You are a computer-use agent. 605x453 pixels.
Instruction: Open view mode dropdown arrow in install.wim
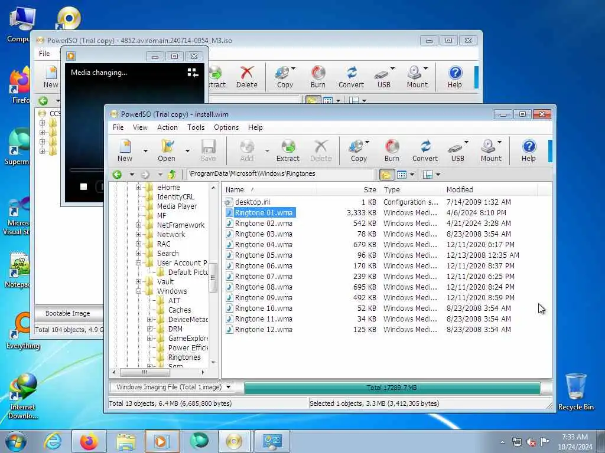tap(412, 175)
